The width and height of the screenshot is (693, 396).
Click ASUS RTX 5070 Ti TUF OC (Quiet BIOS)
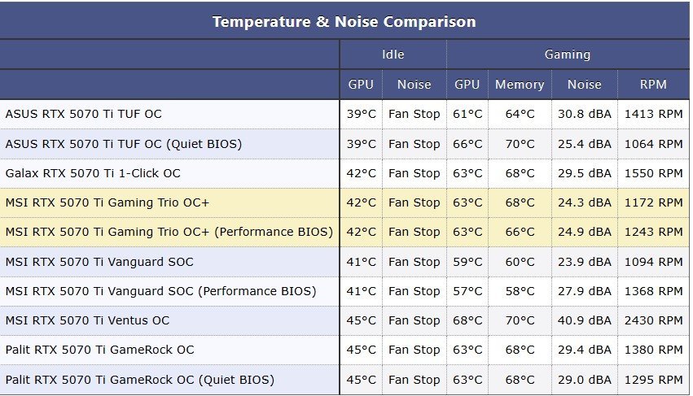pyautogui.click(x=124, y=144)
